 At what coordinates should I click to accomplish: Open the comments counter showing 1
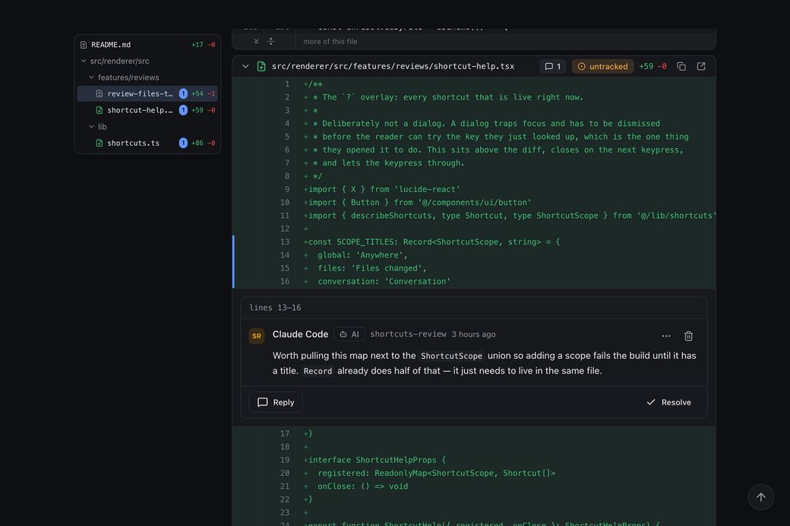[553, 67]
